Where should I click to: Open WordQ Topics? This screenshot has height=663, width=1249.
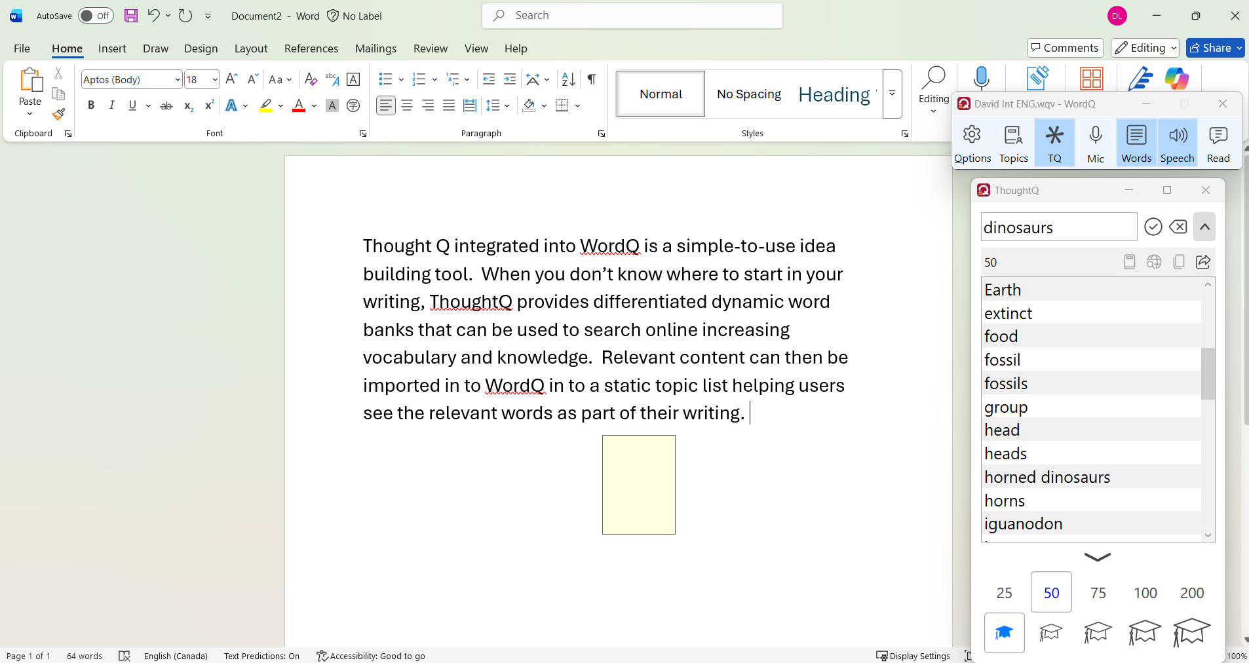click(1014, 143)
